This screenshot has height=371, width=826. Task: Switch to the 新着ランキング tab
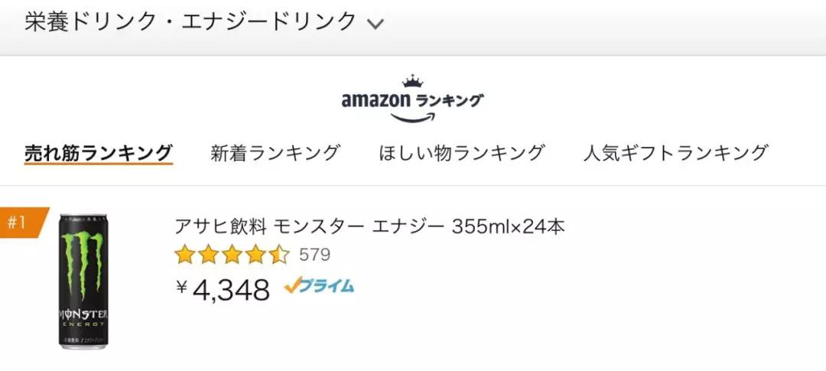(x=275, y=152)
